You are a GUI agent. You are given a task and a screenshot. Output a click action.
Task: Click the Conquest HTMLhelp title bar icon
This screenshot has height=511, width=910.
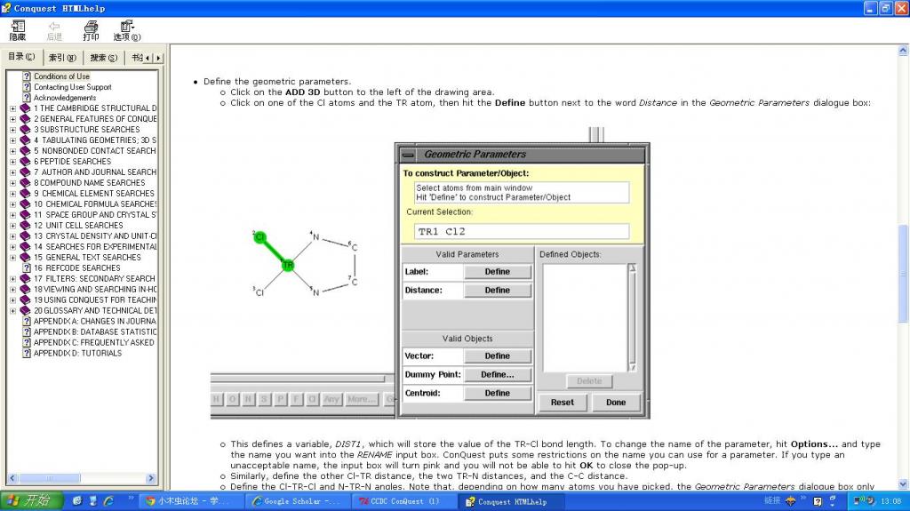pos(6,8)
